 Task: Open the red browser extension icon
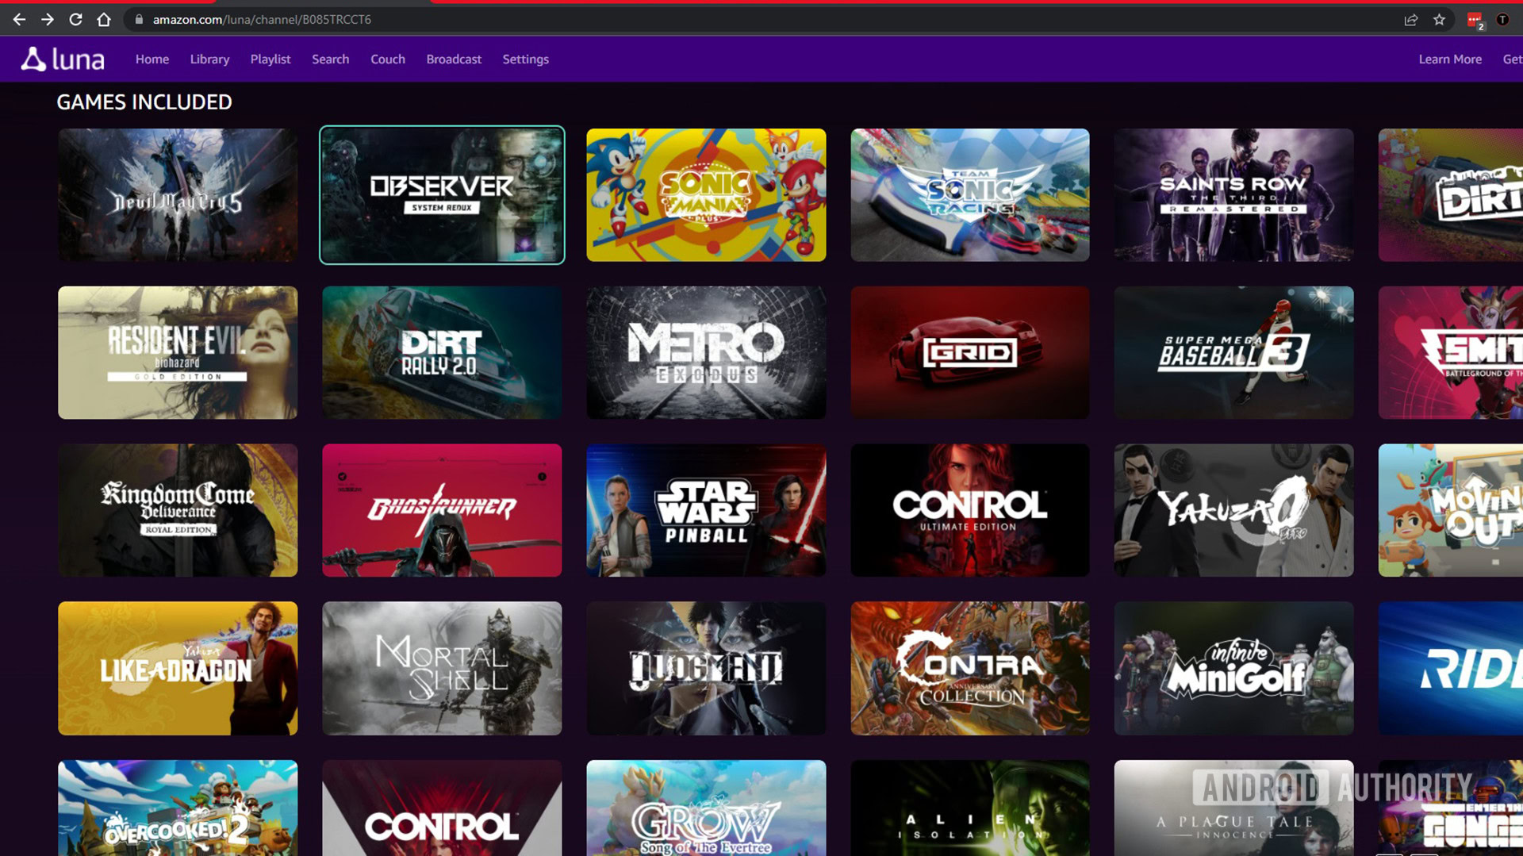coord(1475,21)
